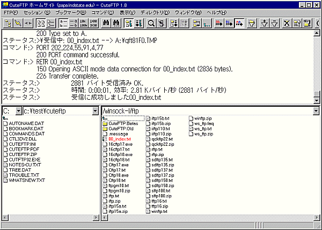Open the Site Manager toolbar icon
Viewport: 322px width, 230px height.
8,24
